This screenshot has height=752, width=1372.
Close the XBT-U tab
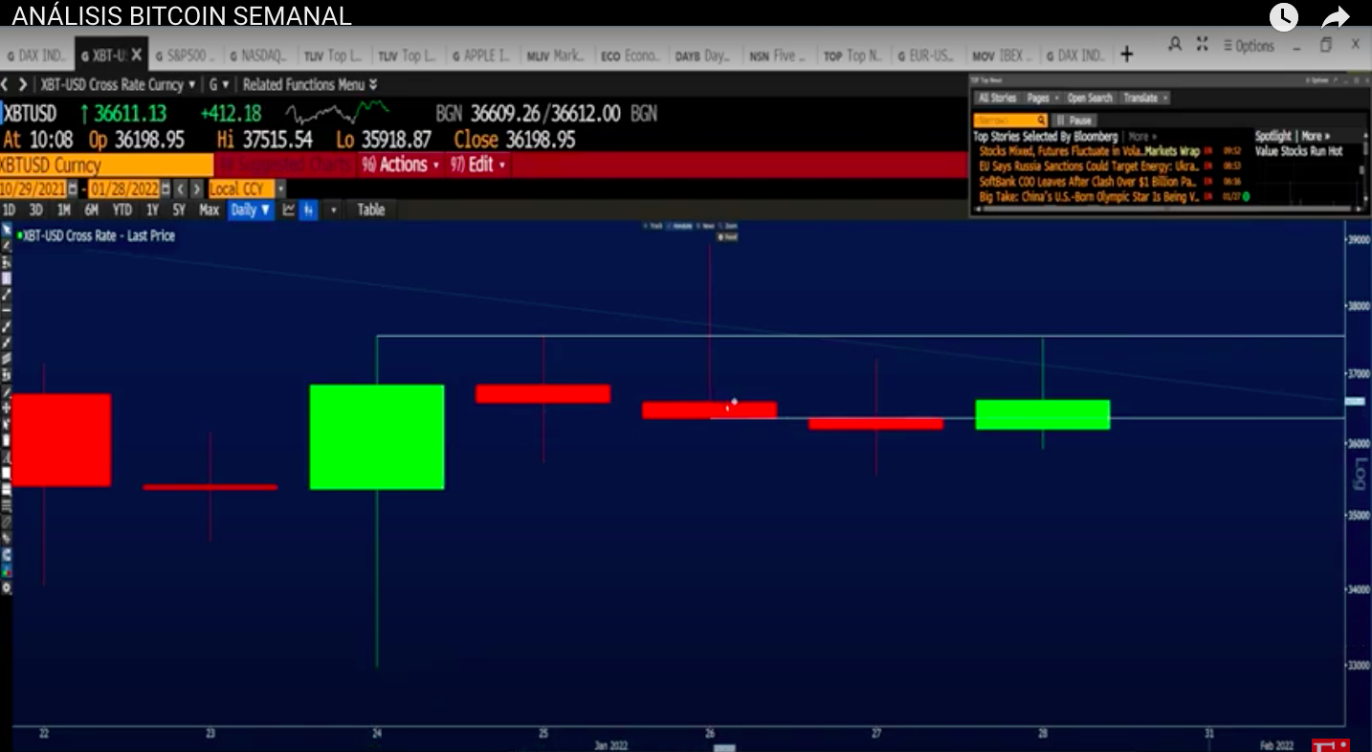pyautogui.click(x=138, y=55)
